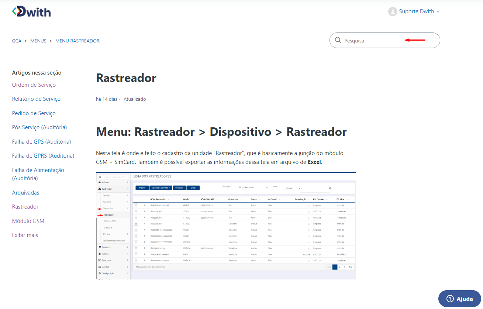This screenshot has width=483, height=309.
Task: Click the 'Menu: Rastreador > Dispositivo > Rastreador' heading
Action: coord(221,132)
